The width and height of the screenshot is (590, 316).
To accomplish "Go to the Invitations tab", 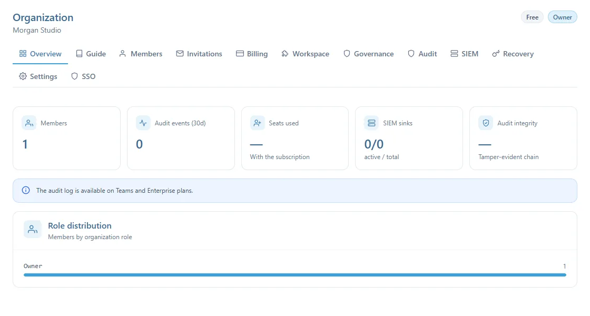I will 199,54.
